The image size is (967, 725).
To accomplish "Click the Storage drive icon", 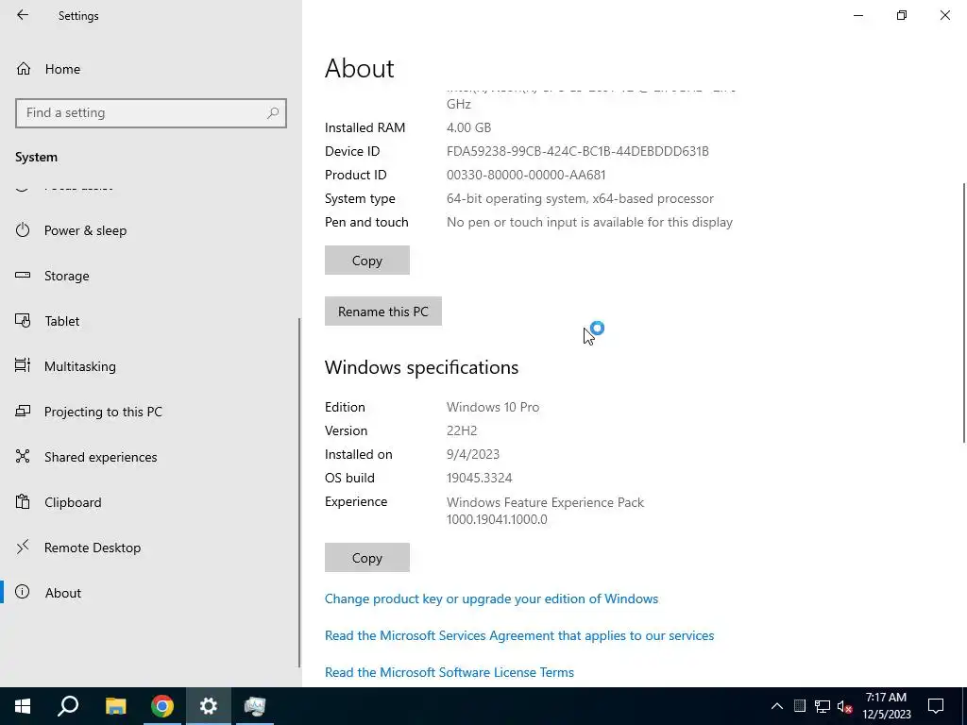I will click(23, 275).
